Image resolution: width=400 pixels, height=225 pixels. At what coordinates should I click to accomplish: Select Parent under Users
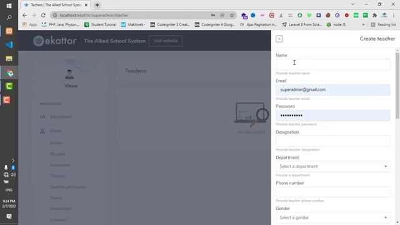click(56, 197)
